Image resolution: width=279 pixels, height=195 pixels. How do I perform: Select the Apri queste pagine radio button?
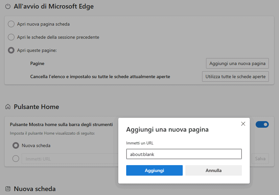[11, 50]
